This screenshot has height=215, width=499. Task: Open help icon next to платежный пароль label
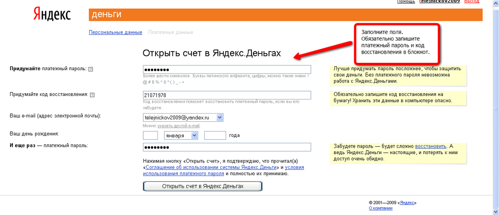click(x=91, y=69)
